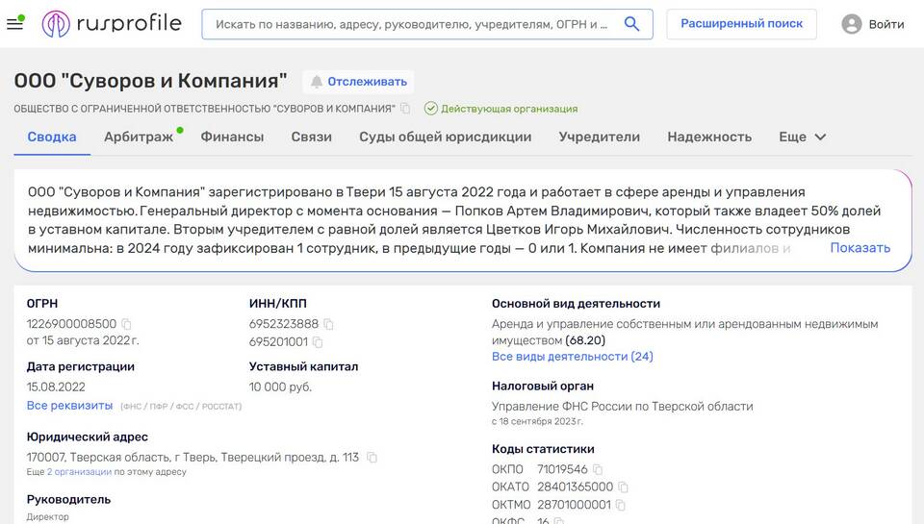Click the Rusprofile logo
Image resolution: width=924 pixels, height=524 pixels.
[x=112, y=24]
